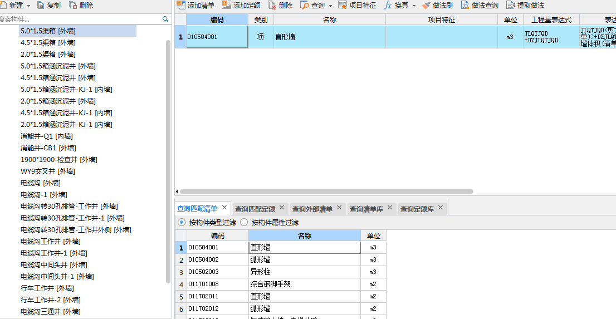
Task: Open the 新建 dropdown arrow
Action: 29,6
